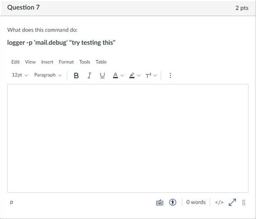
Task: Open keyboard shortcuts icon
Action: (159, 202)
